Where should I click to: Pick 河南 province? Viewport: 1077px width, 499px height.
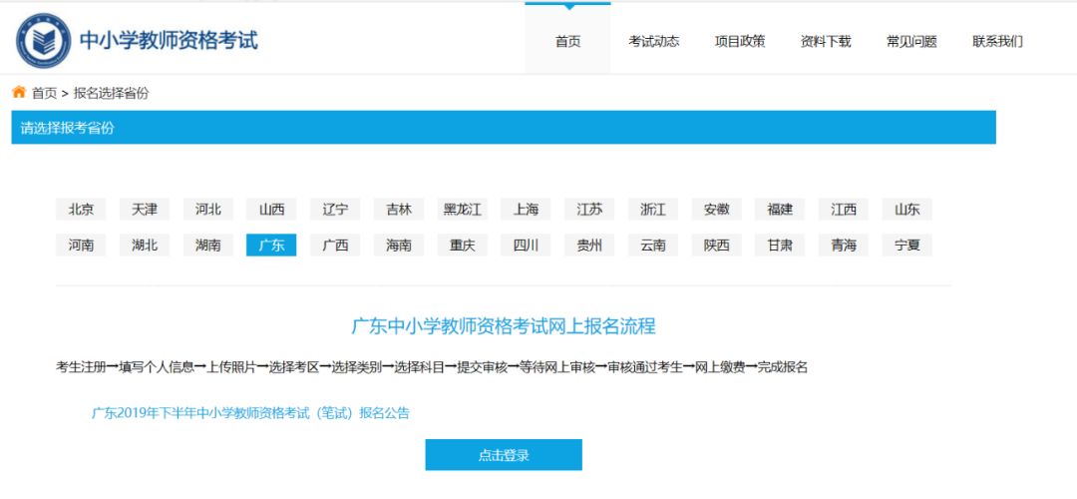(x=81, y=246)
